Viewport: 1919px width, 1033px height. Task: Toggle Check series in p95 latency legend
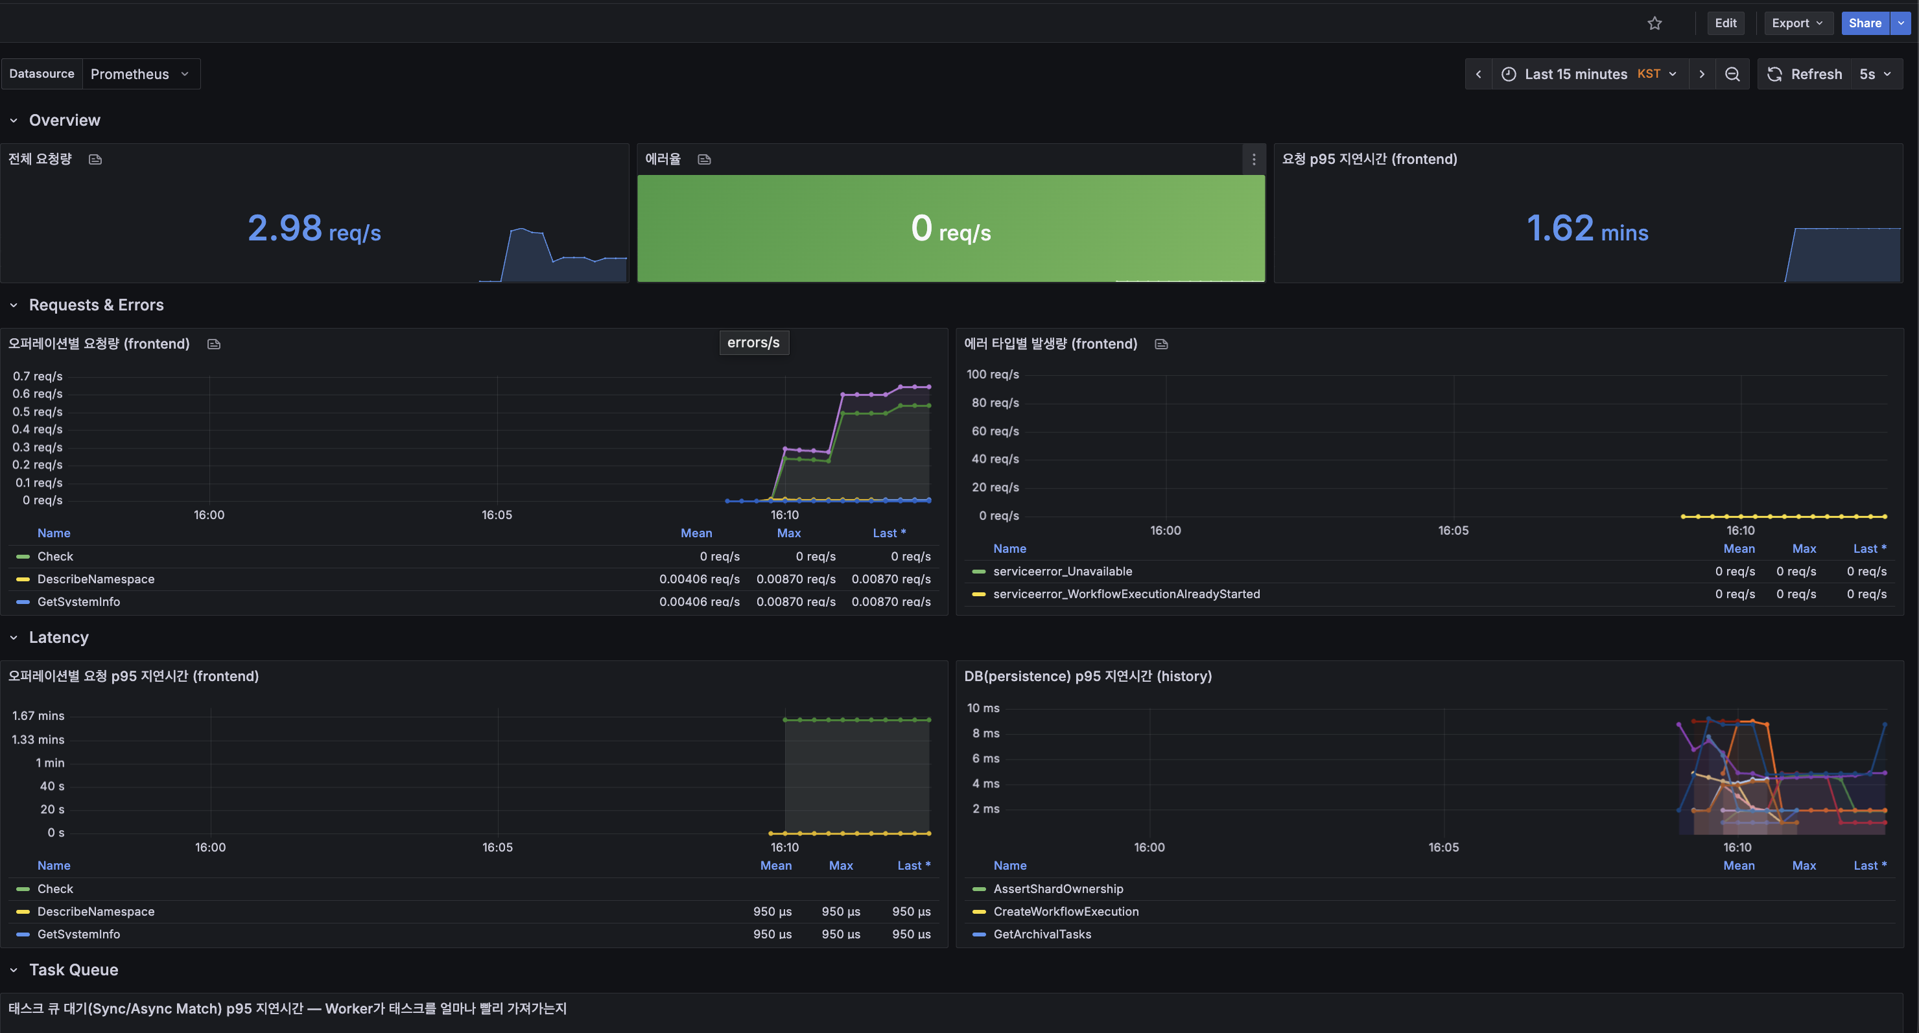pos(55,889)
